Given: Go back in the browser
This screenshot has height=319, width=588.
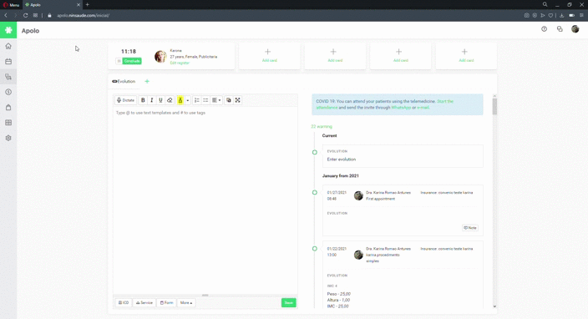Looking at the screenshot, I should pos(6,15).
